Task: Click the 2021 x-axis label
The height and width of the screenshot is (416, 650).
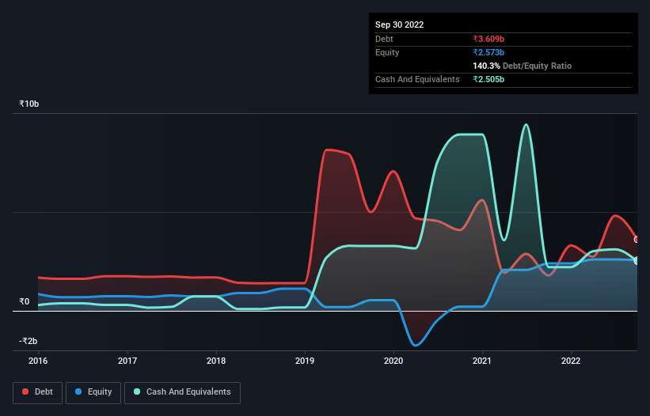Action: pos(482,361)
